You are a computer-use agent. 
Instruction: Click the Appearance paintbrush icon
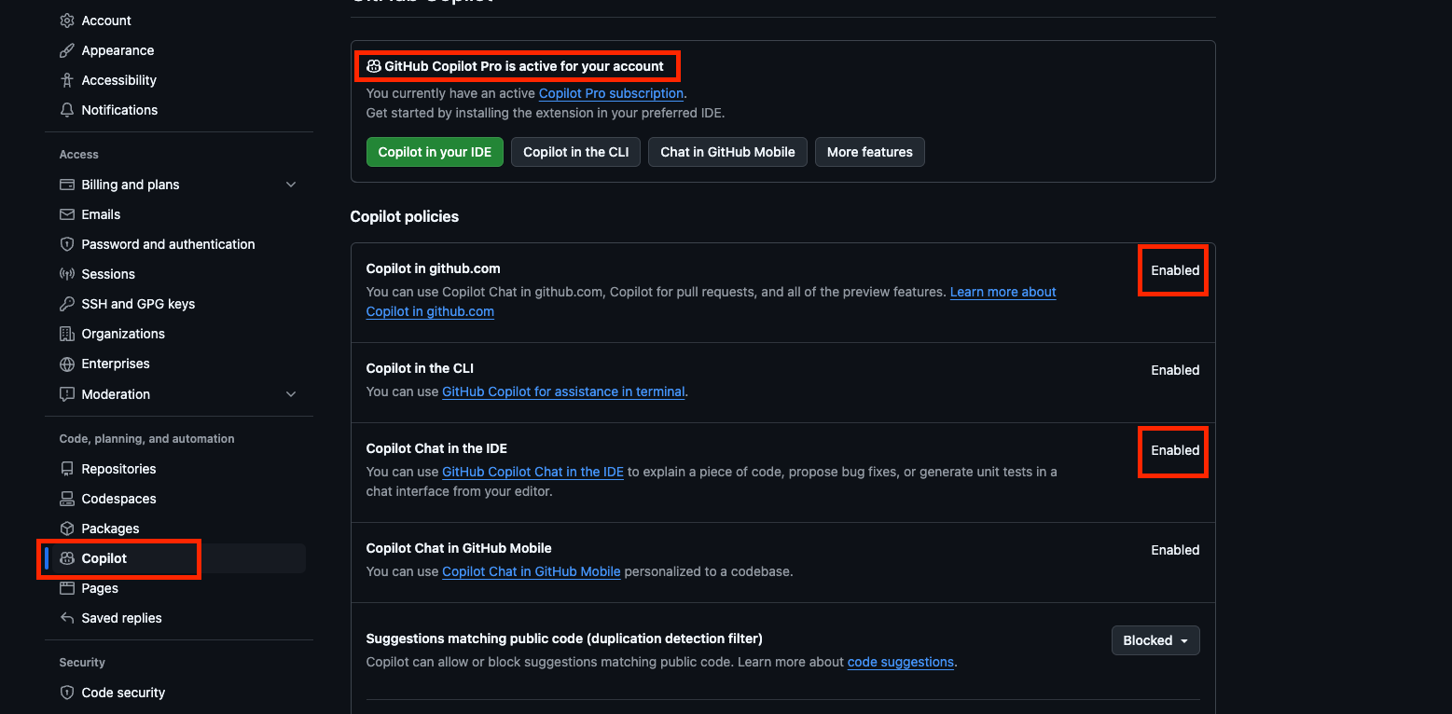66,50
